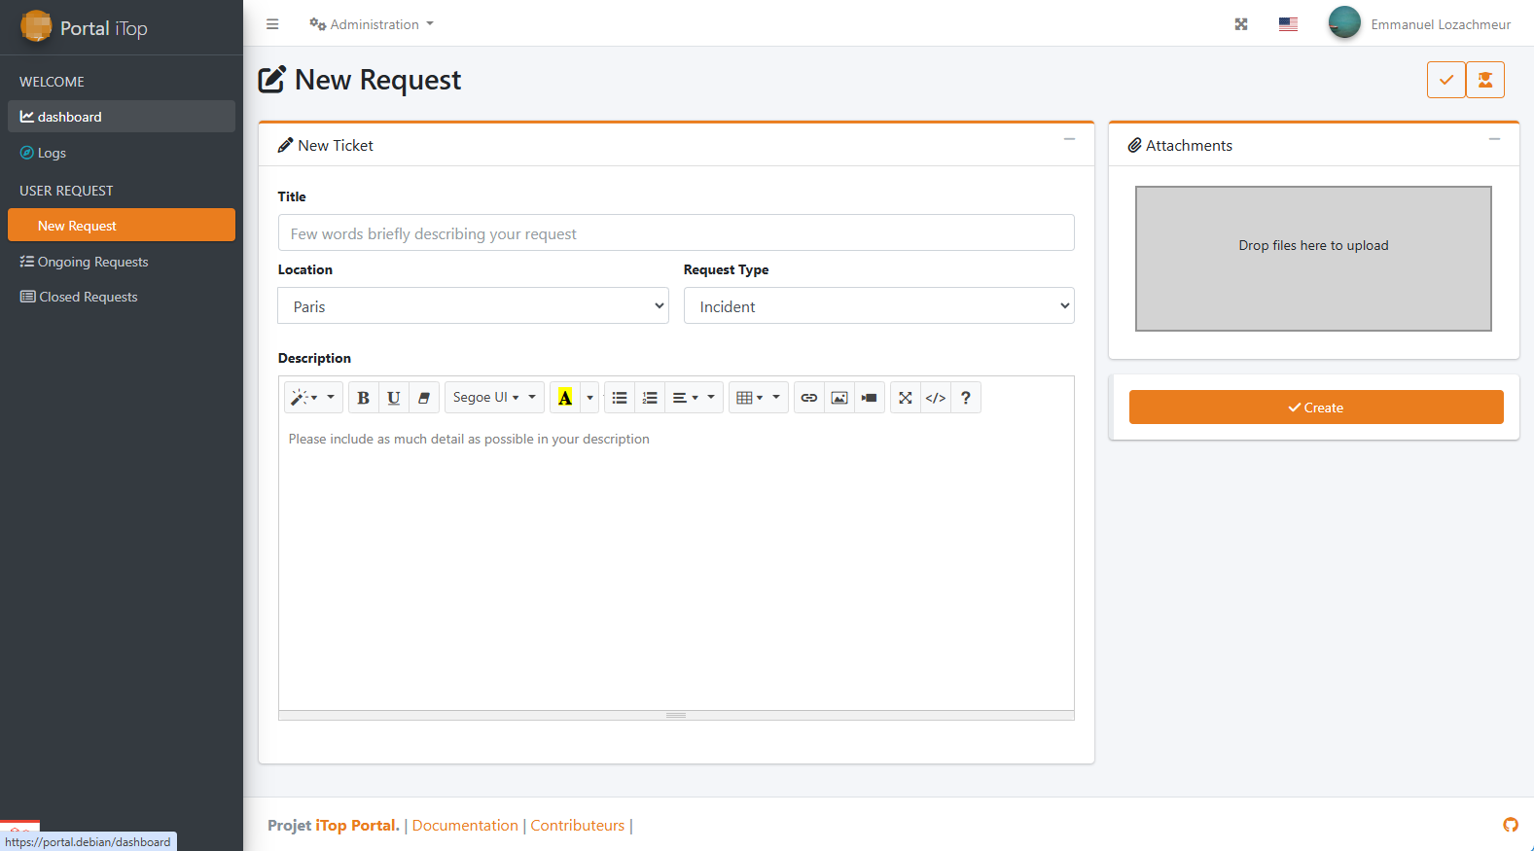The height and width of the screenshot is (851, 1534).
Task: Apply the yellow highlighted text color swatch
Action: click(x=565, y=398)
